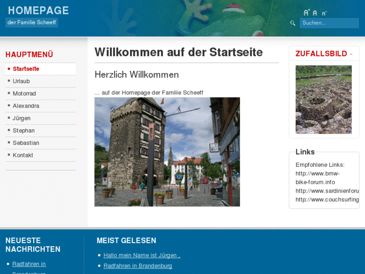Click the 'Herzlich Willkommen' subheading

(x=137, y=74)
